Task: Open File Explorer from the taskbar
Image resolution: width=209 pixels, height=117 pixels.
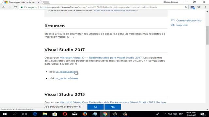Action: pos(45,114)
